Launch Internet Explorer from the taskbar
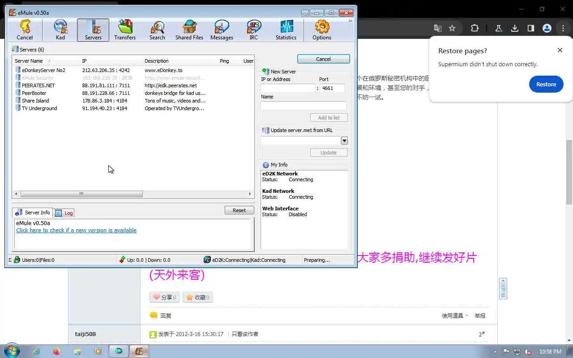The height and width of the screenshot is (358, 573). coord(36,351)
